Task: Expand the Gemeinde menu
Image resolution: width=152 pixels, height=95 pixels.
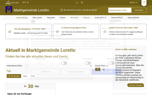Action: [x=51, y=18]
